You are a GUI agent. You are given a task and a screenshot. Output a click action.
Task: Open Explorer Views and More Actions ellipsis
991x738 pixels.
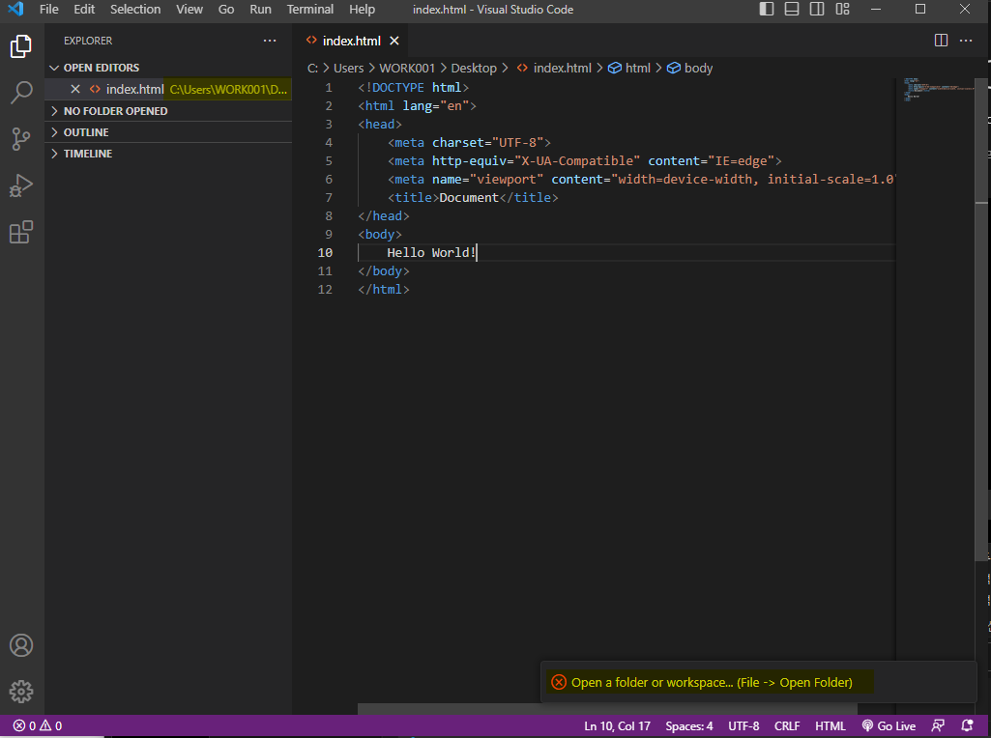270,41
